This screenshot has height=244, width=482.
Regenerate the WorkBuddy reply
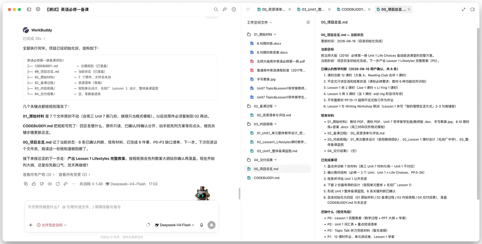58,184
